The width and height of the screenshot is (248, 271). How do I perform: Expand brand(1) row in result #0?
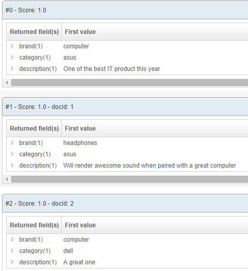pos(12,46)
